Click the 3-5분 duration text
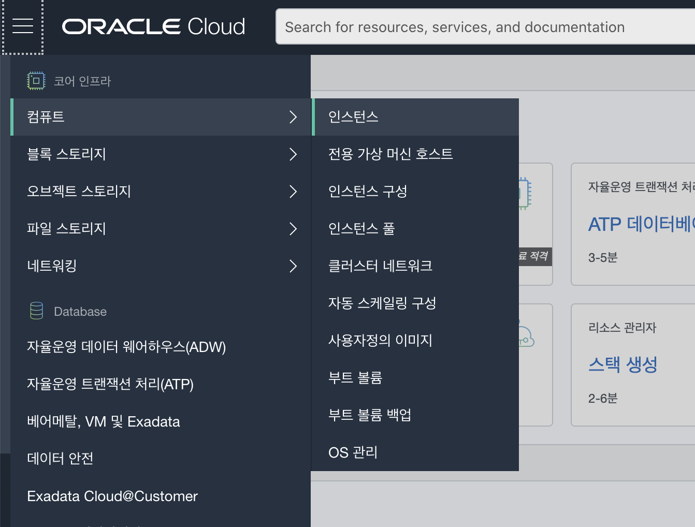The width and height of the screenshot is (695, 527). click(x=603, y=258)
